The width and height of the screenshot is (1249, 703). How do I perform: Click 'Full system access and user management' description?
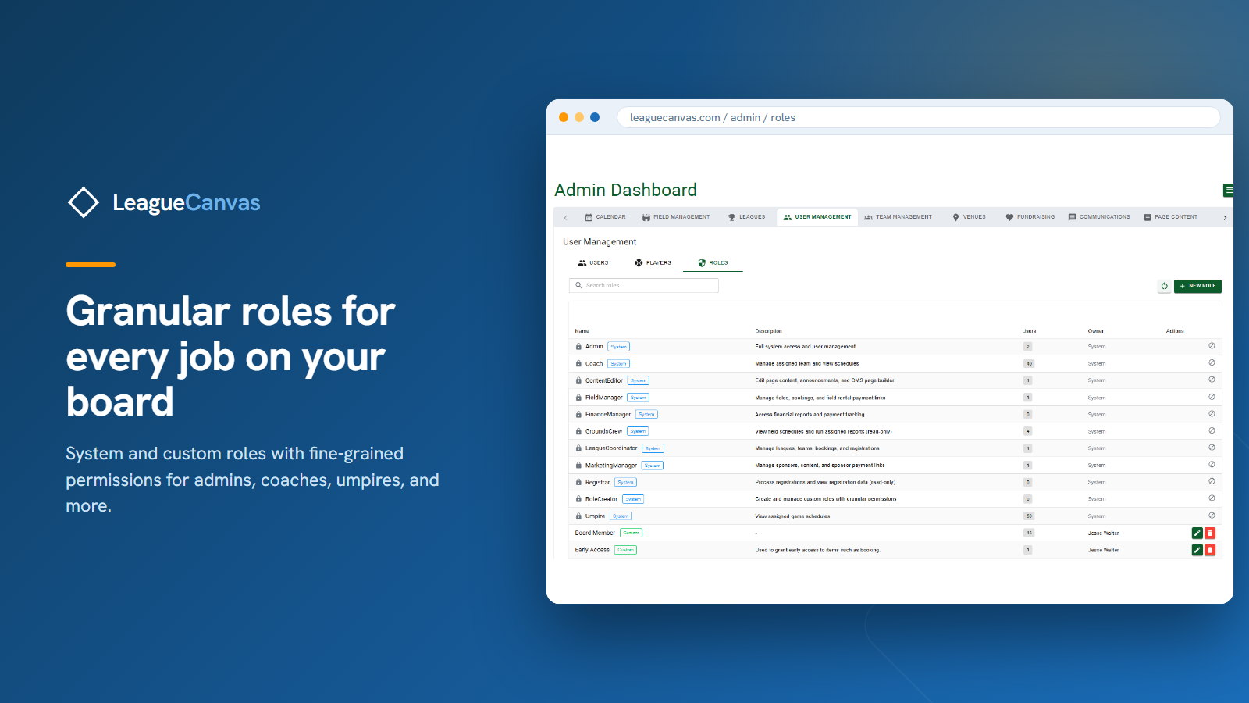[x=806, y=347]
